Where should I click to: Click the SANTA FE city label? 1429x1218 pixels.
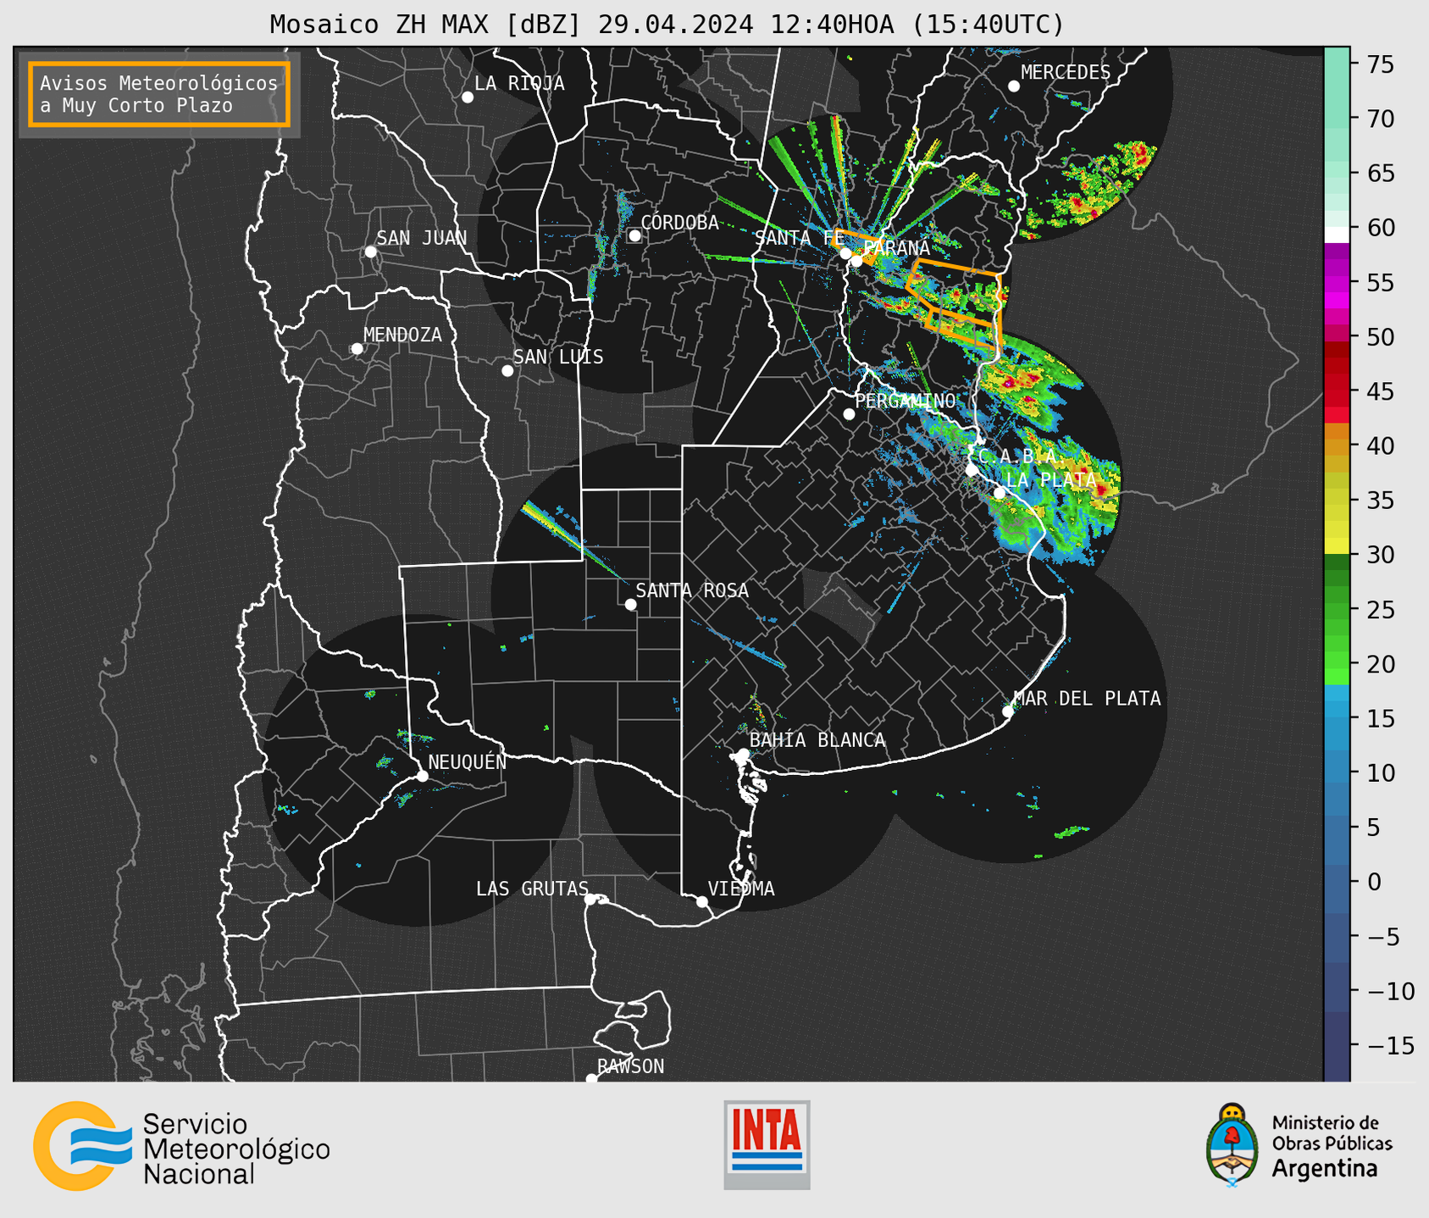pos(800,238)
